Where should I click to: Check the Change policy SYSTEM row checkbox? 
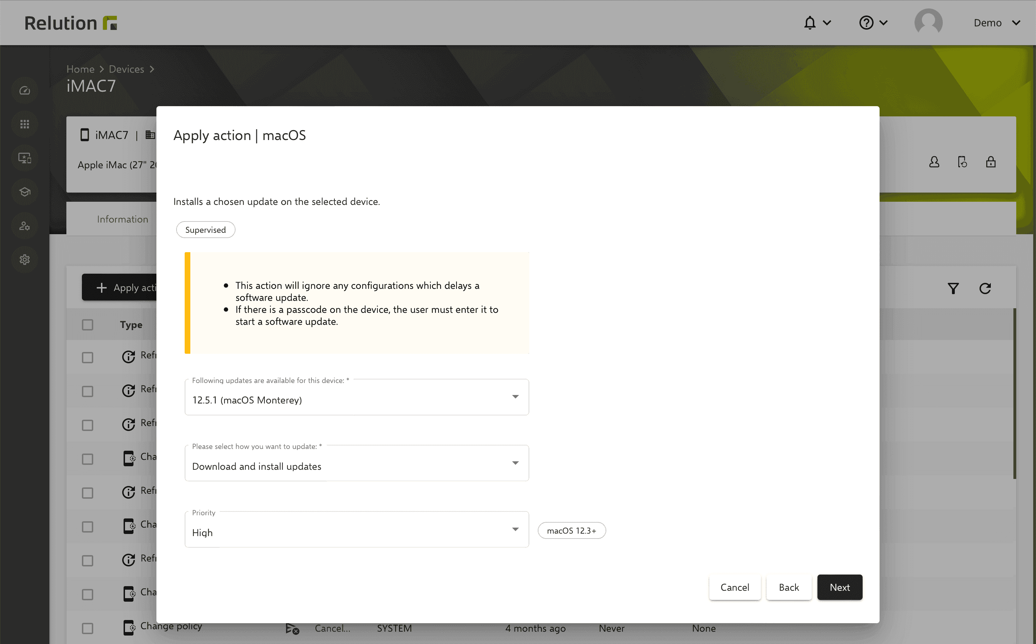(x=88, y=628)
